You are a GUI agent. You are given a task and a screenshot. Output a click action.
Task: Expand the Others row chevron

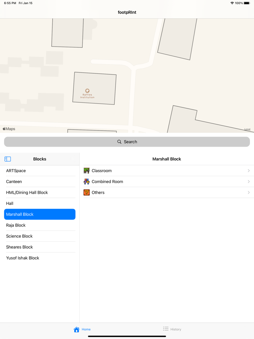point(249,192)
